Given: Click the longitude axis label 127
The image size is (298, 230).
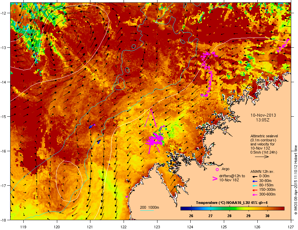Looking at the screenshot, I should coord(291,227).
